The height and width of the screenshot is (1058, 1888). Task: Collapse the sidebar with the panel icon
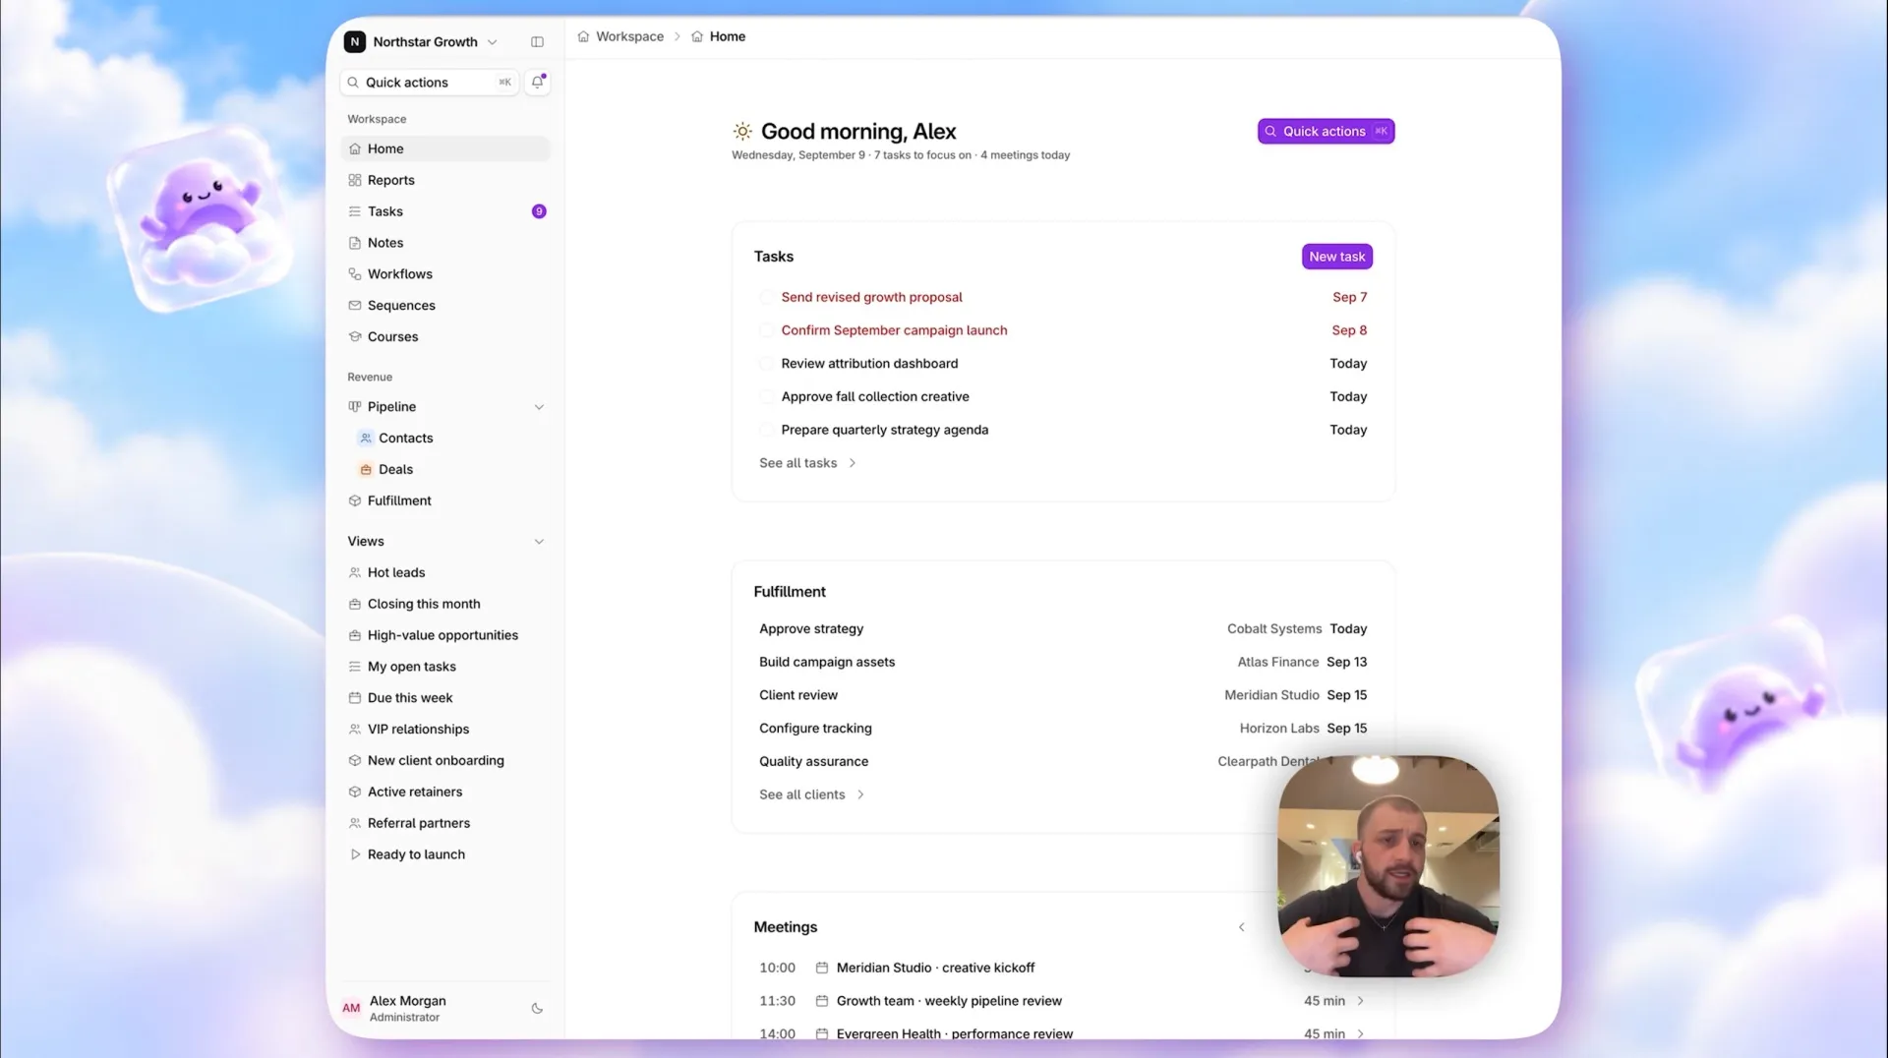click(537, 41)
